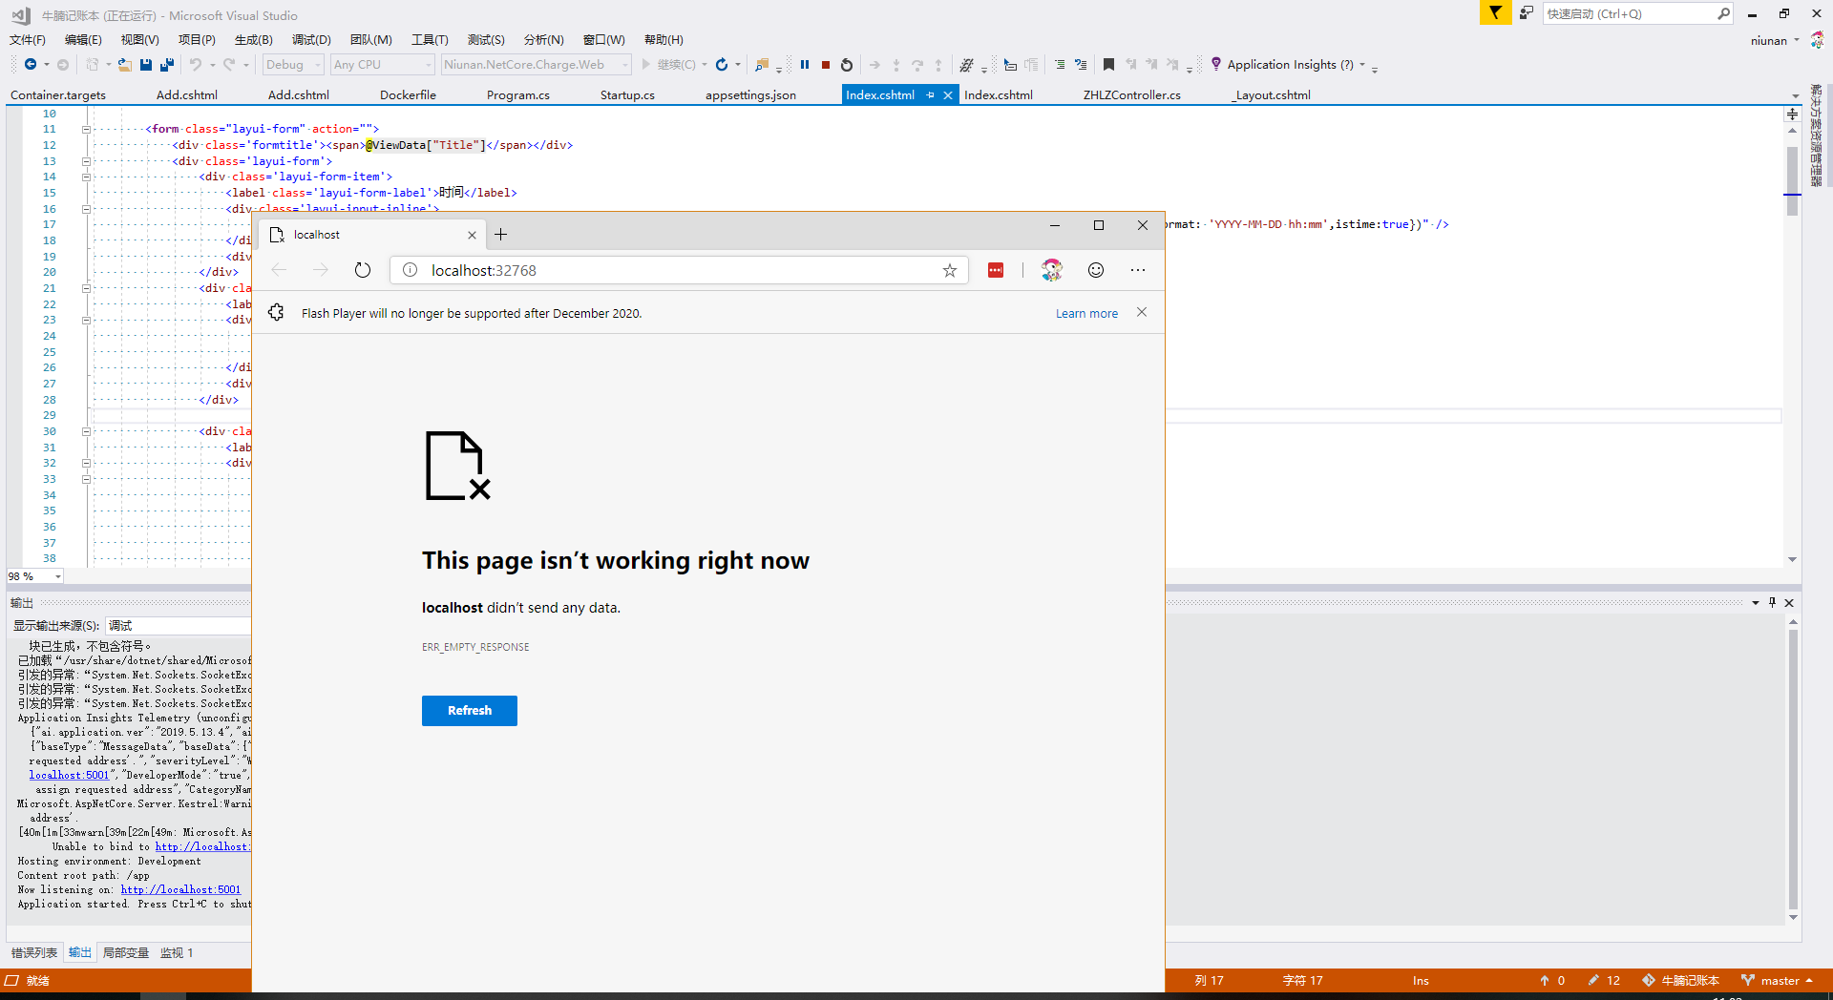Switch to the 局部变量 panel tab
The width and height of the screenshot is (1833, 1000).
pyautogui.click(x=126, y=952)
